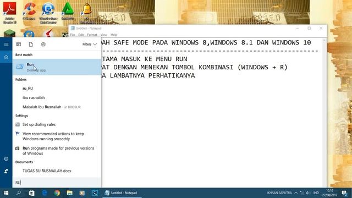Screen dimensions: 352x198
Task: Minimize the Notepad window
Action: pyautogui.click(x=298, y=28)
